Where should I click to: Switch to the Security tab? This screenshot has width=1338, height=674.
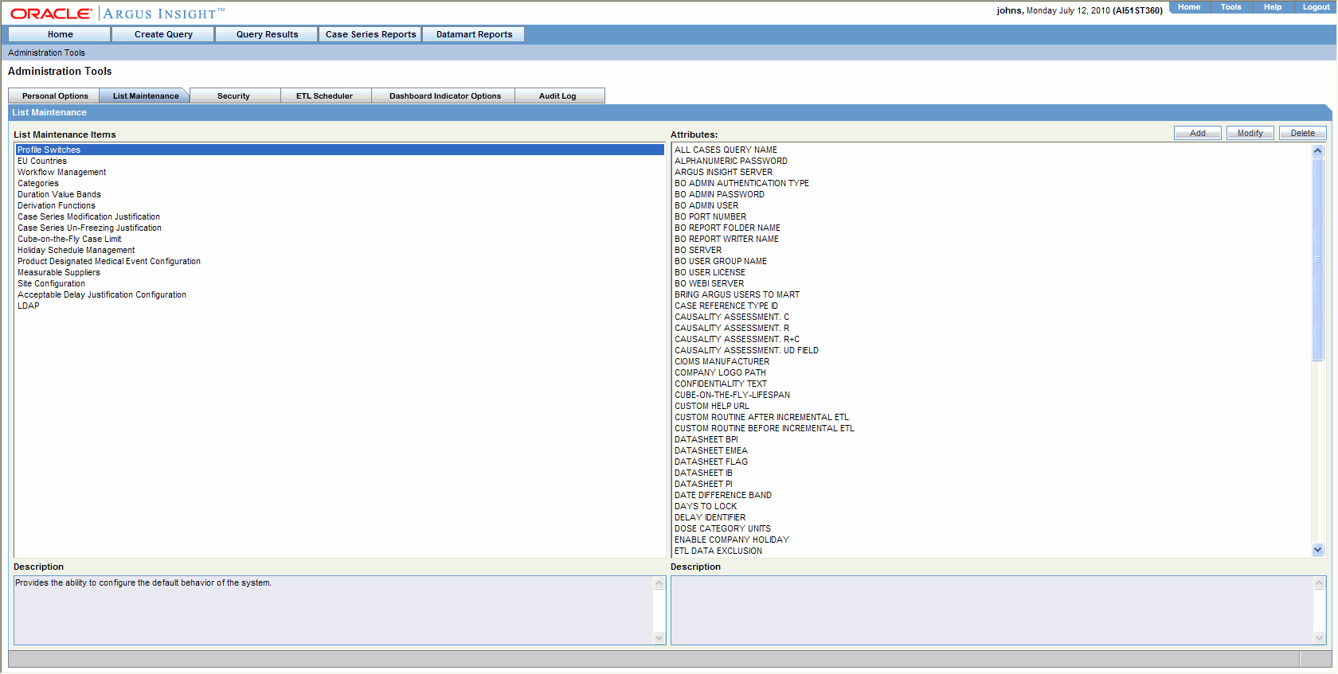click(x=233, y=95)
